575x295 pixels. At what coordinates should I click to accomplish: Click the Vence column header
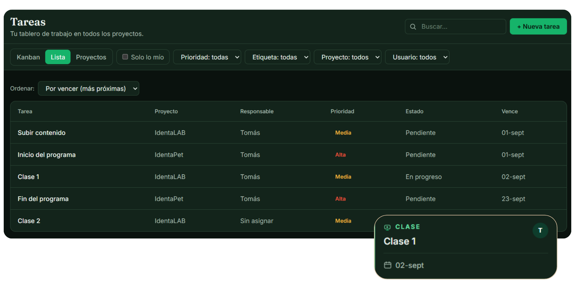pos(509,111)
